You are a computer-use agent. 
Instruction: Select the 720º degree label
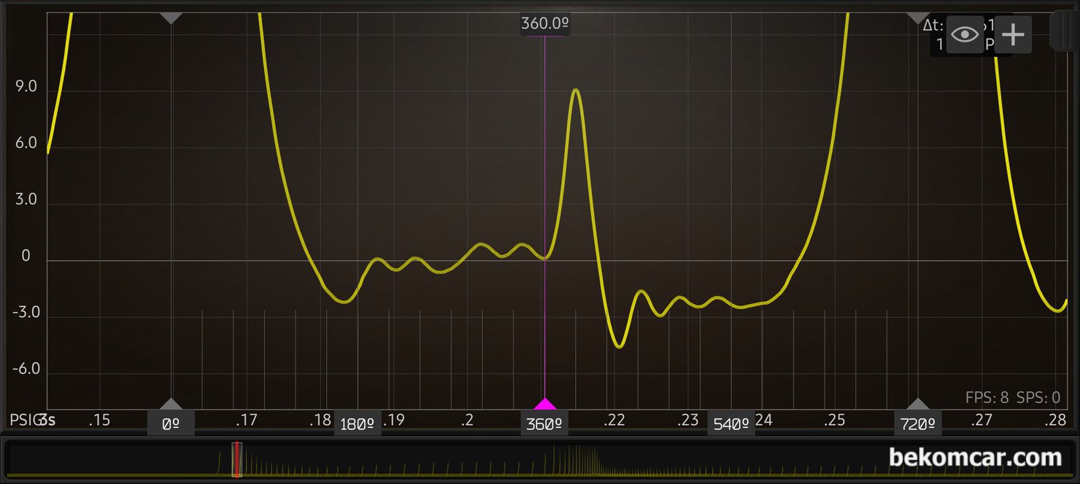[x=917, y=423]
